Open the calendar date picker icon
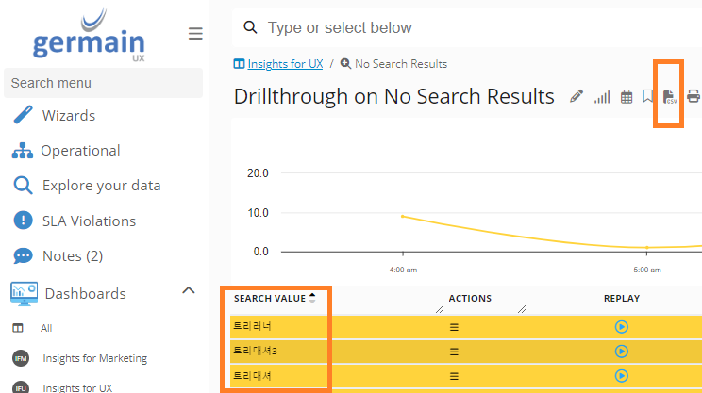 (x=626, y=97)
